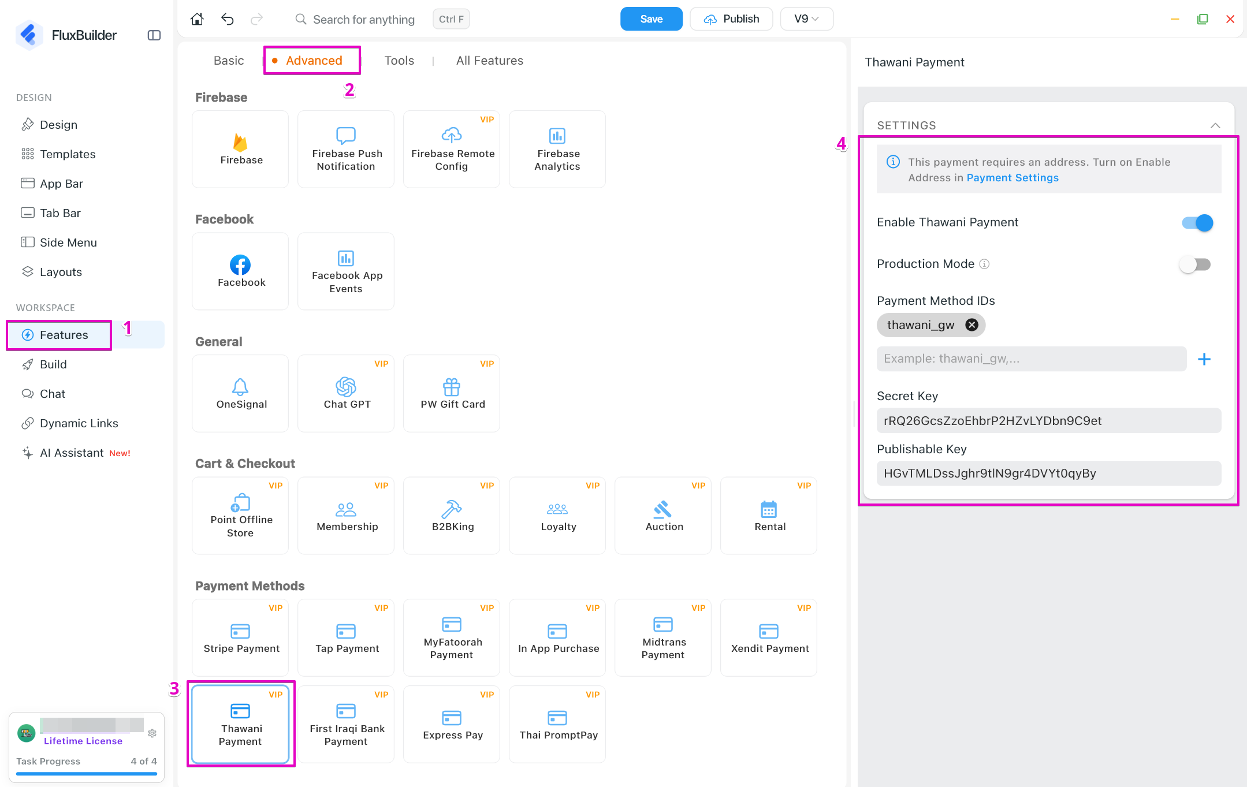Undo the last change
Image resolution: width=1247 pixels, height=787 pixels.
228,19
